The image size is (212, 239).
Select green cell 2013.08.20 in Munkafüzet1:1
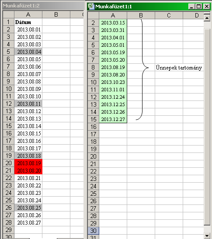tap(113, 75)
